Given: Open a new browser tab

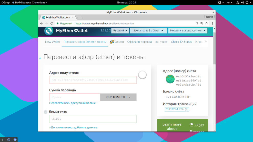Looking at the screenshot, I should [80, 18].
